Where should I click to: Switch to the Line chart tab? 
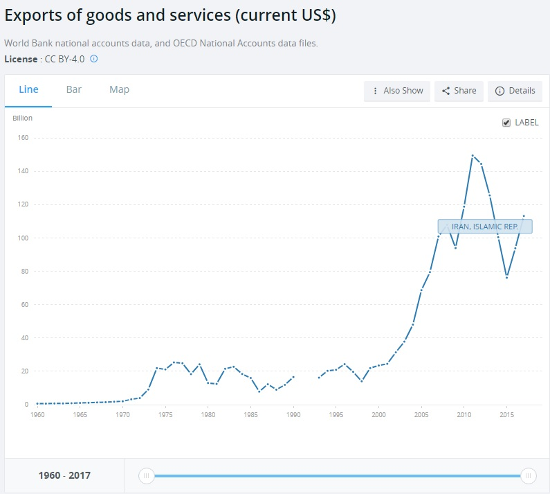pyautogui.click(x=28, y=90)
